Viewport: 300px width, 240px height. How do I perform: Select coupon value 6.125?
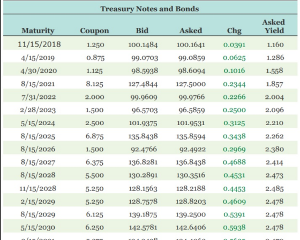click(94, 214)
